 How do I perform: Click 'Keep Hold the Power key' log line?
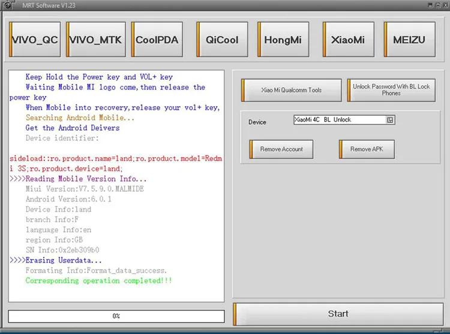pyautogui.click(x=99, y=77)
